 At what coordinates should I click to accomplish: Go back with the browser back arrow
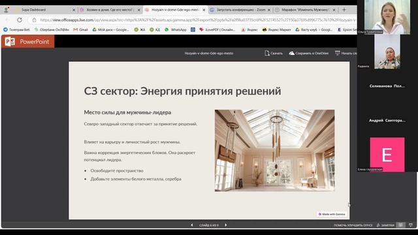(7, 20)
